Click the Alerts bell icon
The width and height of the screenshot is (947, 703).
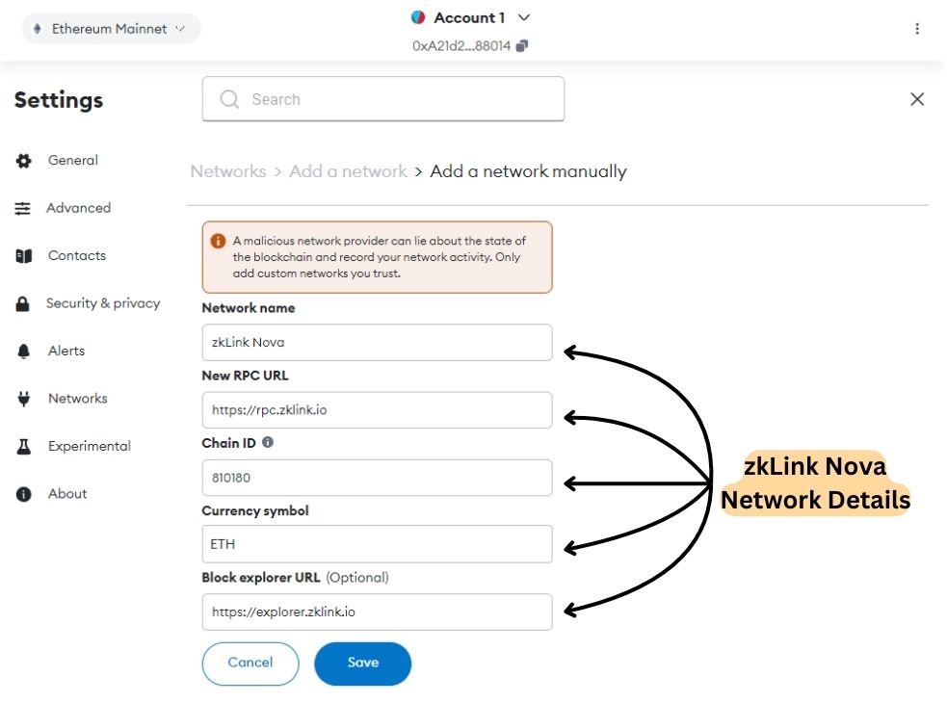(23, 351)
